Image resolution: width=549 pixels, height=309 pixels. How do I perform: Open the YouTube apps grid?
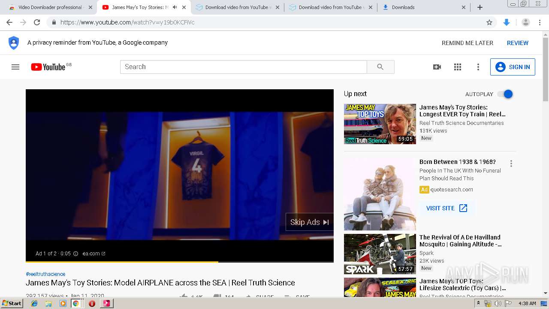point(458,67)
